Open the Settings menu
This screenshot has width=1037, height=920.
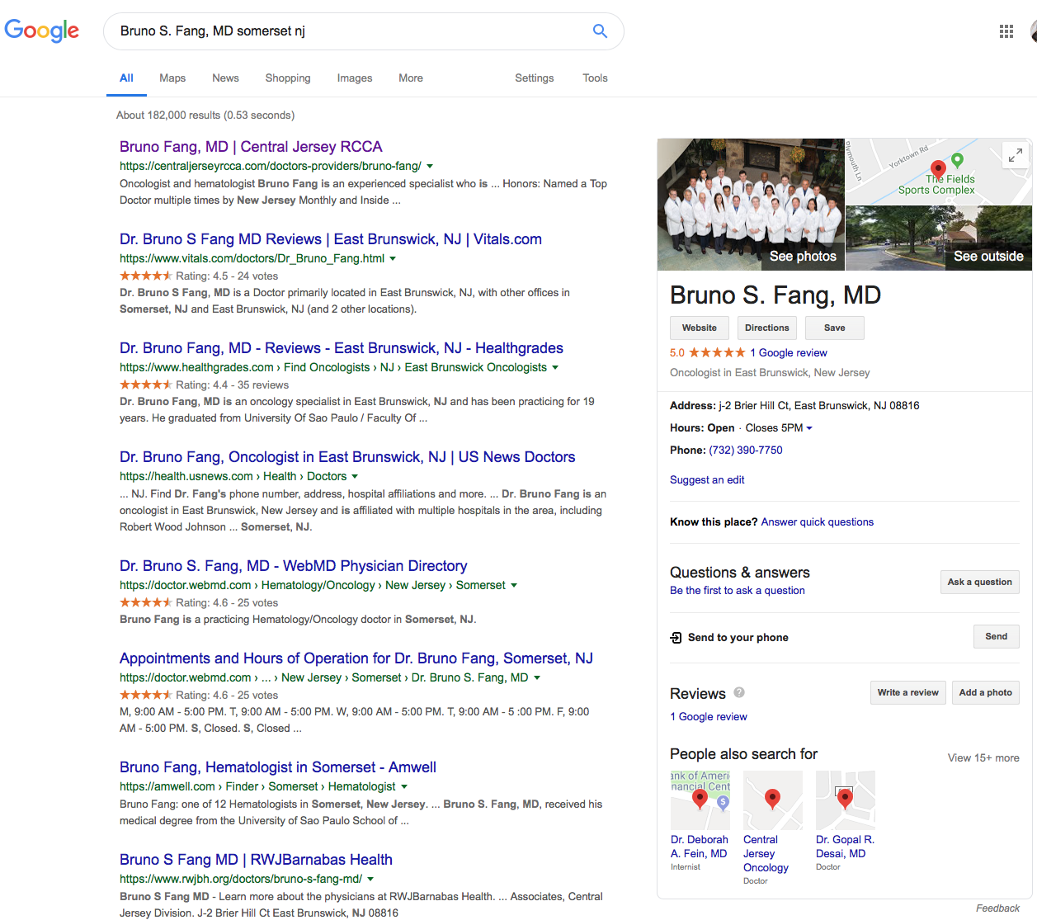tap(535, 78)
